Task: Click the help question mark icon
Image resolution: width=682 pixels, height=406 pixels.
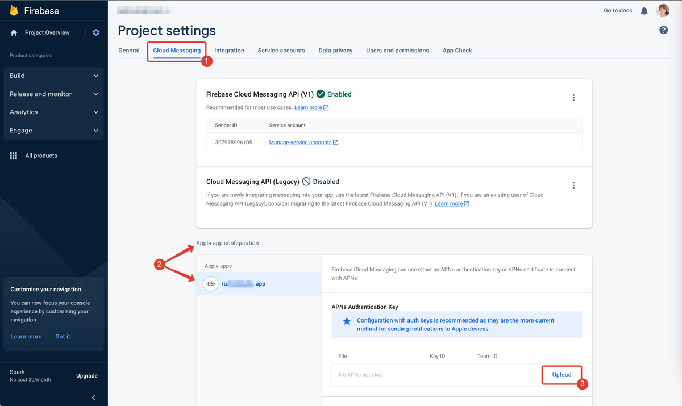Action: (663, 30)
